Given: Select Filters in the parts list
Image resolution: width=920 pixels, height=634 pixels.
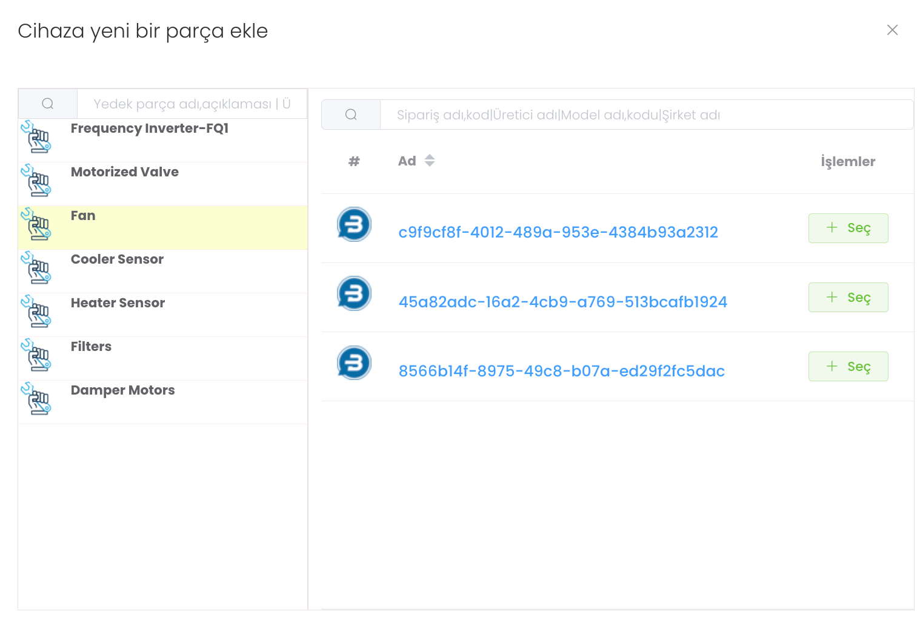Looking at the screenshot, I should pyautogui.click(x=91, y=347).
